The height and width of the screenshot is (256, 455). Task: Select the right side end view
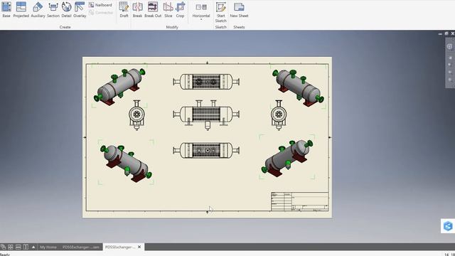click(279, 115)
